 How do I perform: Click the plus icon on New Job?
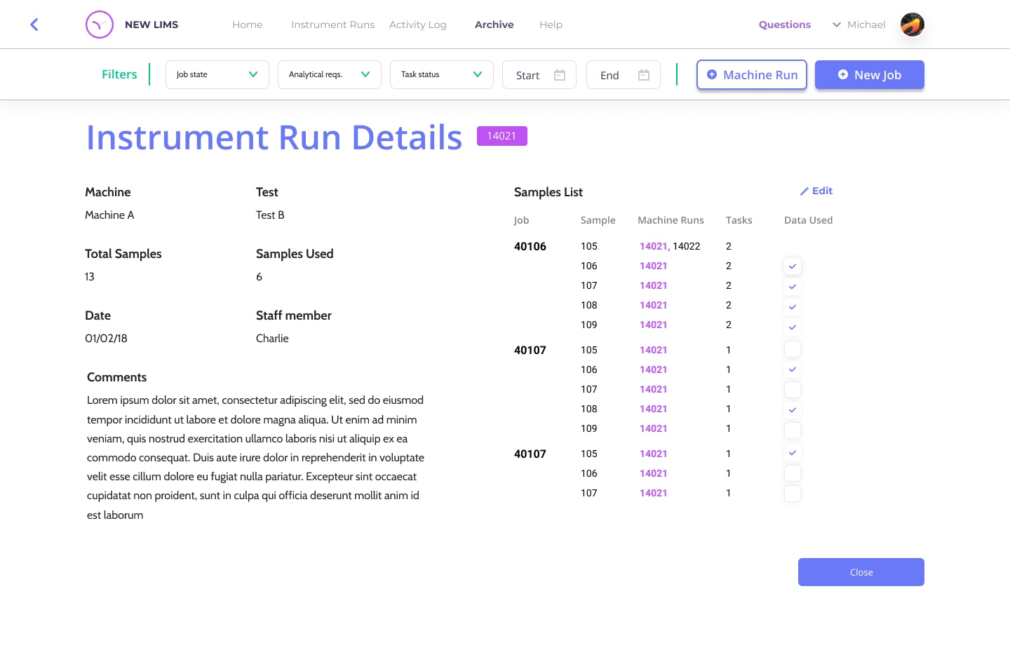tap(842, 74)
